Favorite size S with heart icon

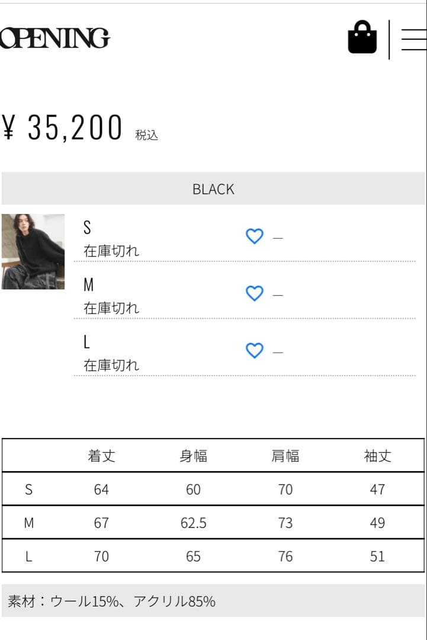click(x=254, y=236)
